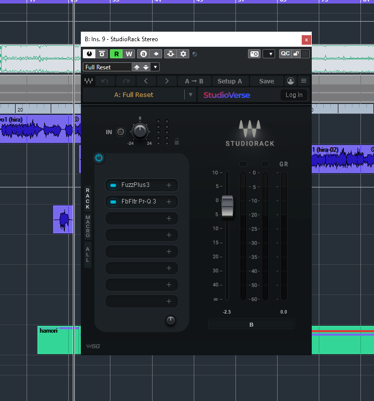Click the A → B copy button

194,81
